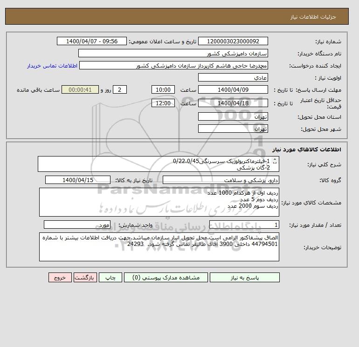Click the خروج exit button
Image resolution: width=359 pixels, height=347 pixels.
pyautogui.click(x=60, y=278)
